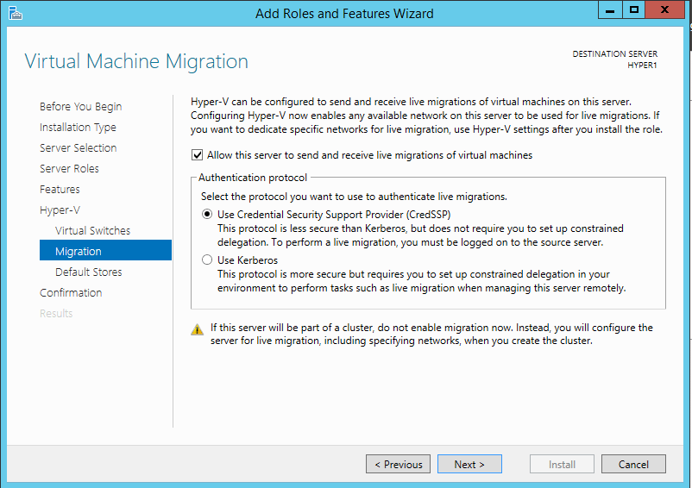
Task: Cancel the wizard
Action: click(632, 464)
